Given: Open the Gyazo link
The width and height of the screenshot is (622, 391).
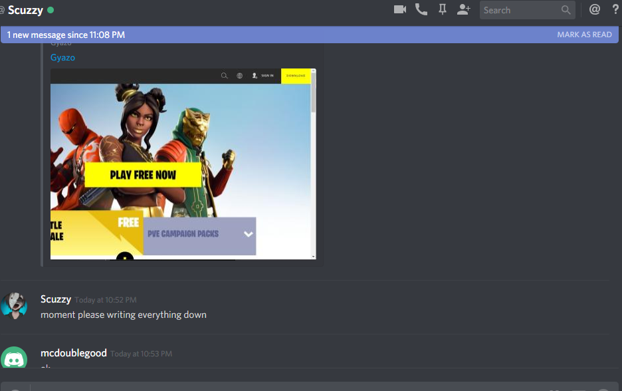Looking at the screenshot, I should click(x=62, y=58).
